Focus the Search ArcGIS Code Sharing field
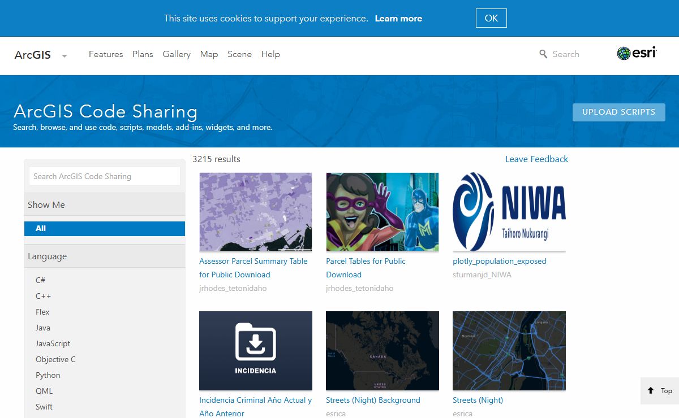 (105, 176)
